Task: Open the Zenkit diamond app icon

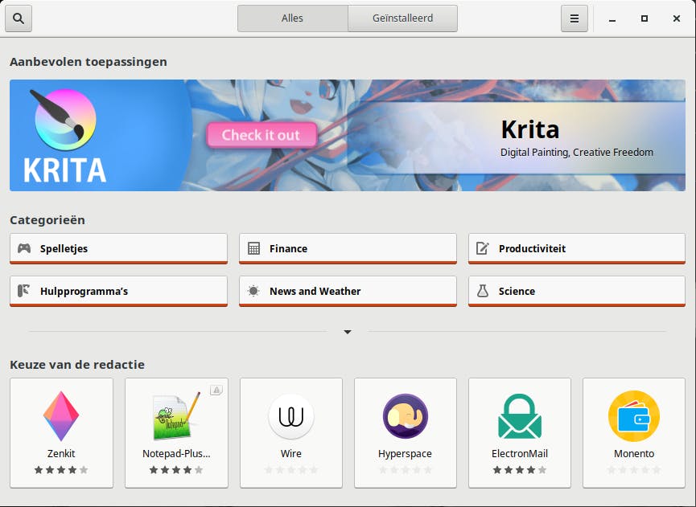Action: pos(61,416)
